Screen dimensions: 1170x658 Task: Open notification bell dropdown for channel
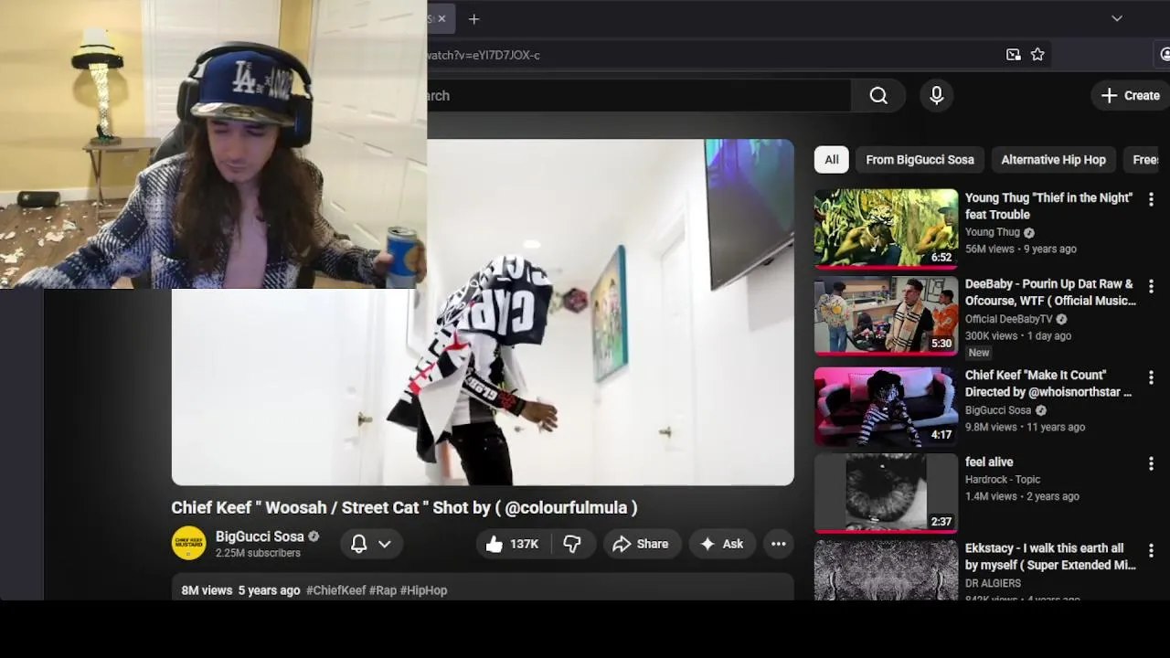pyautogui.click(x=372, y=544)
